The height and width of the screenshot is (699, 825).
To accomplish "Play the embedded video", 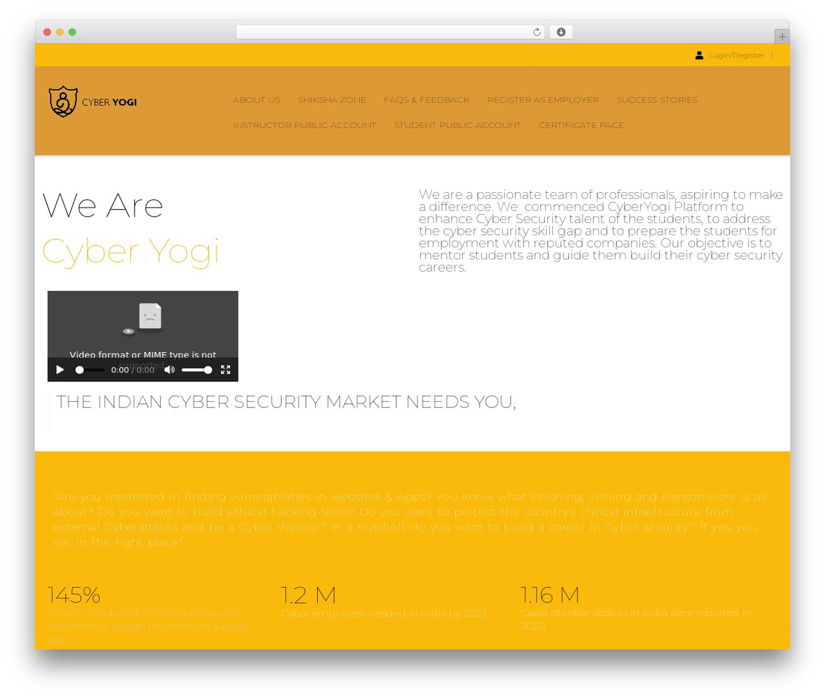I will pyautogui.click(x=60, y=369).
